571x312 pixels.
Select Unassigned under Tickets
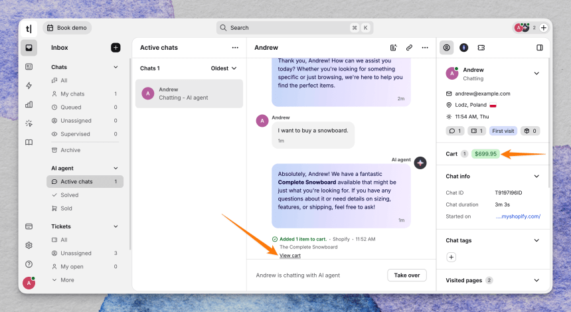click(x=84, y=254)
